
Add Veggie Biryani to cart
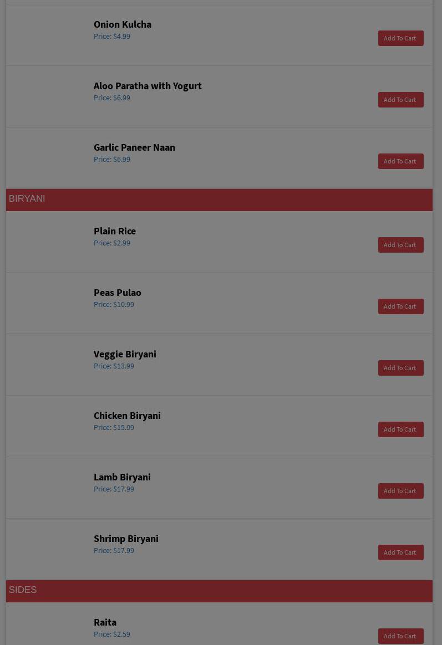pos(400,368)
